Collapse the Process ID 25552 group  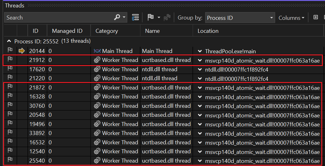click(9, 41)
